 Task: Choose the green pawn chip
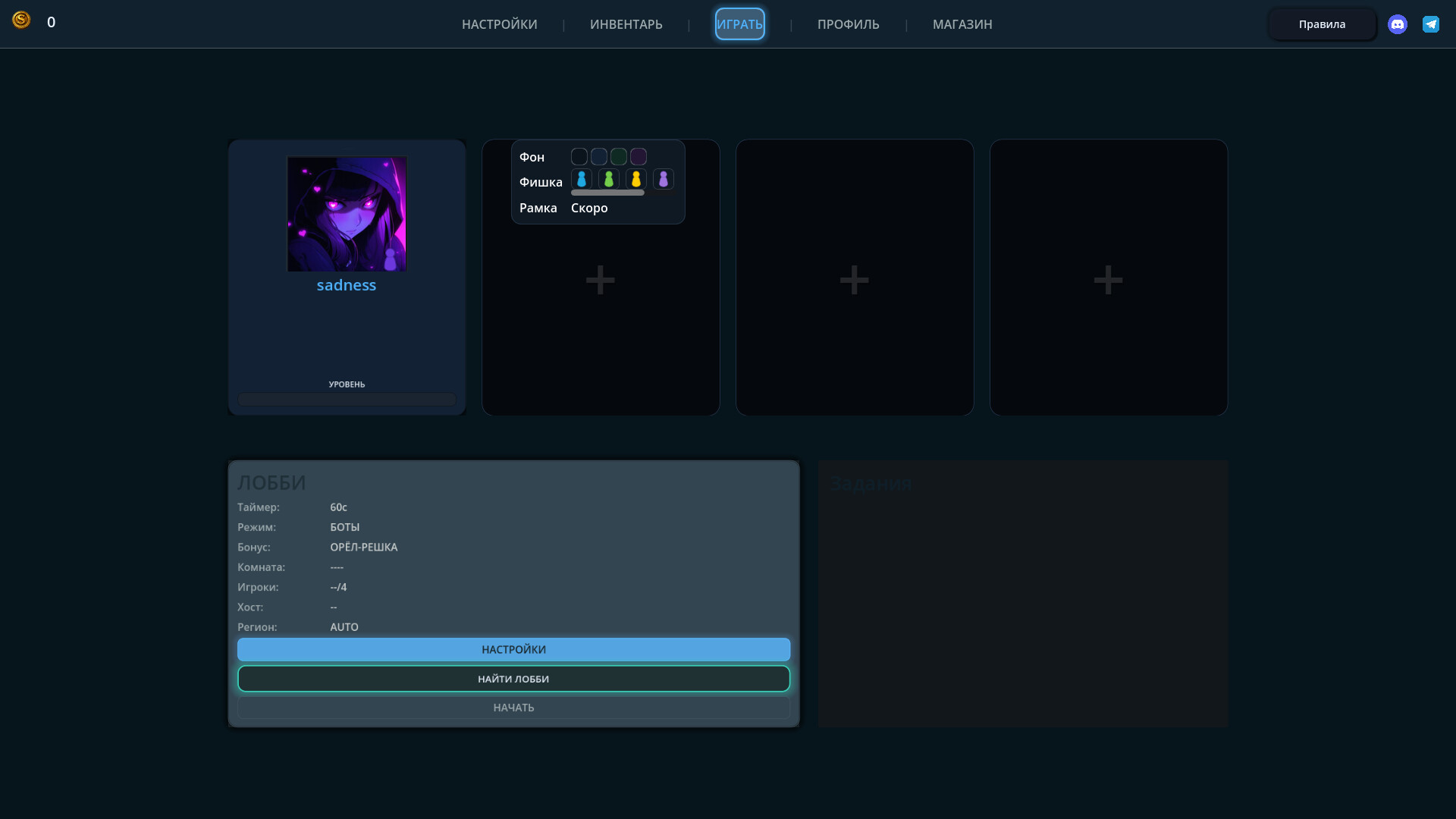click(609, 180)
